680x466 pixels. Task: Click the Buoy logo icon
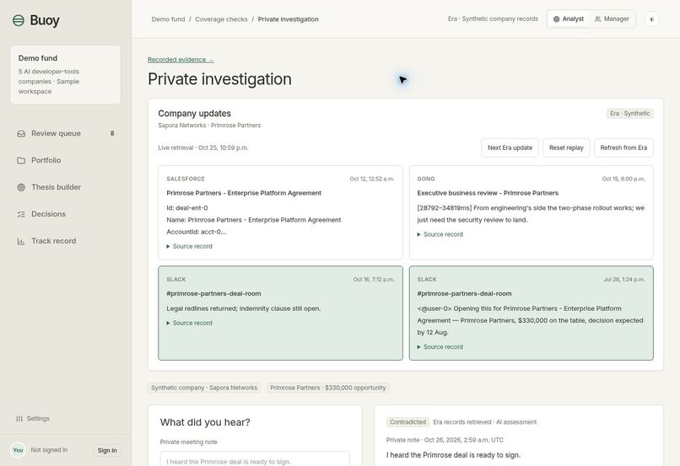click(19, 20)
